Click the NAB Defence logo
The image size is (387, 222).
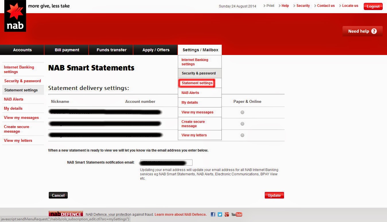pyautogui.click(x=66, y=214)
